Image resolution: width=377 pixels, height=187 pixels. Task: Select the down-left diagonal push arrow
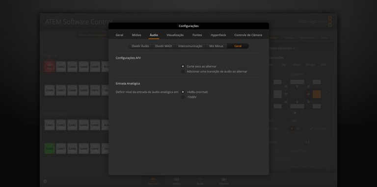click(286, 102)
